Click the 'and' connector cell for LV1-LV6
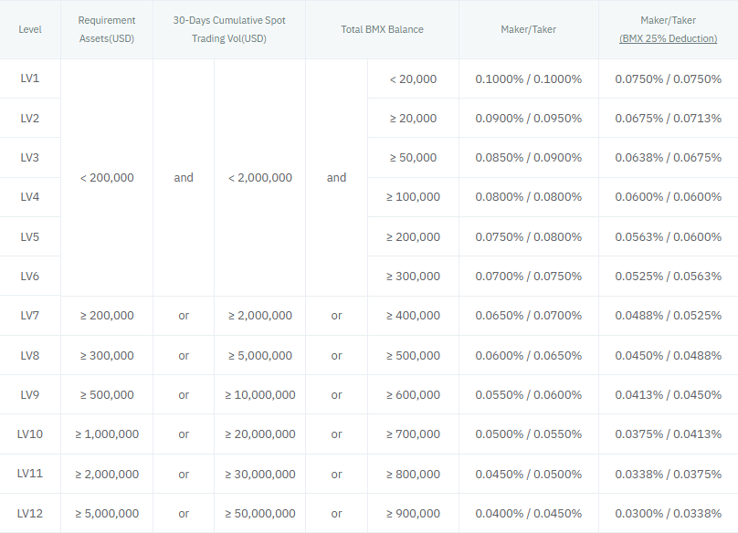The image size is (738, 533). (183, 177)
